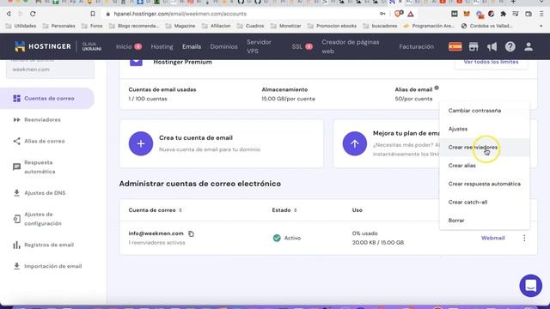This screenshot has height=309, width=550.
Task: Click the Alias de email info icon
Action: 437,88
